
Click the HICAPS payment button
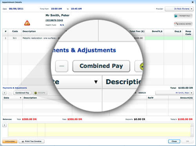click(40, 93)
